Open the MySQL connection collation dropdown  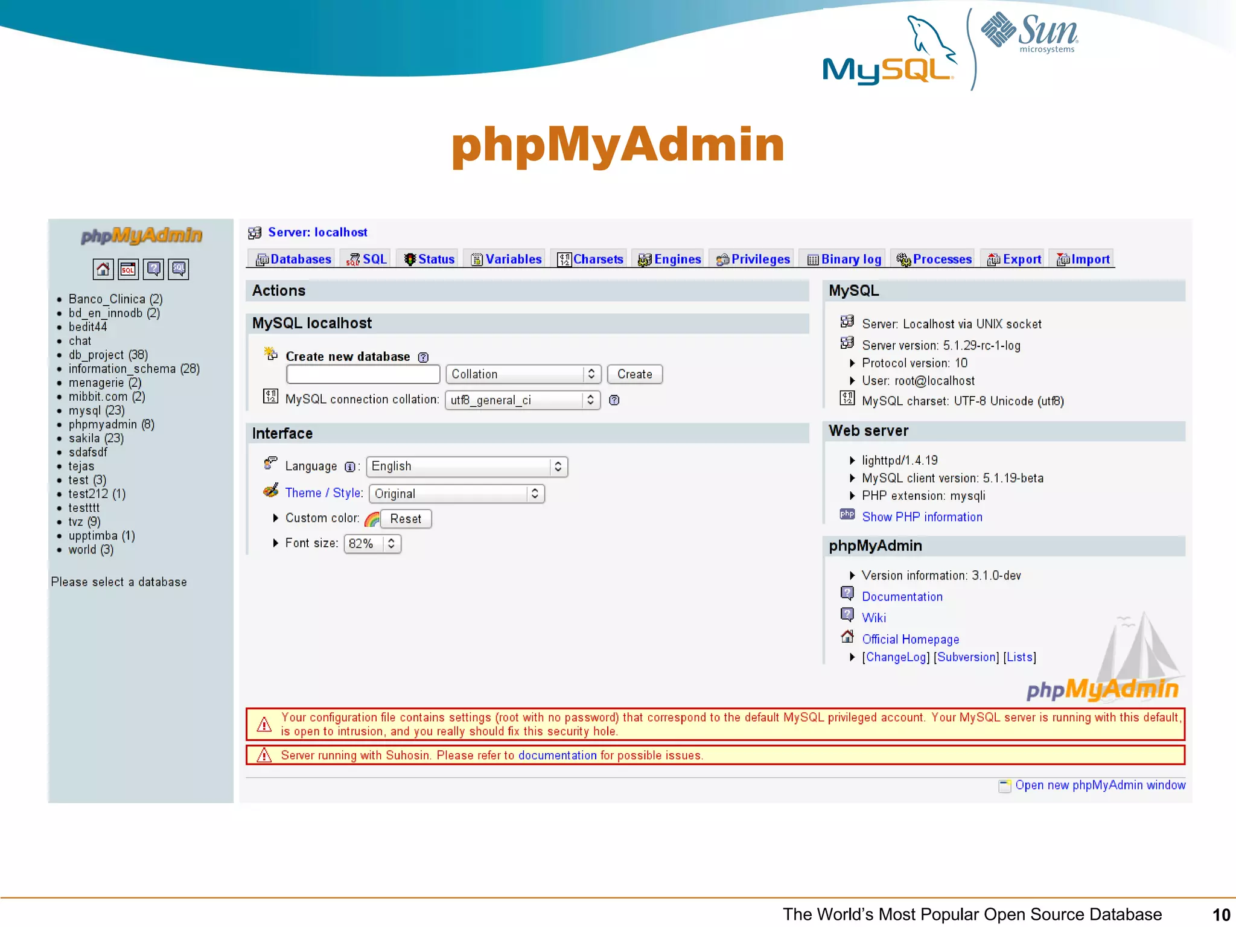523,400
